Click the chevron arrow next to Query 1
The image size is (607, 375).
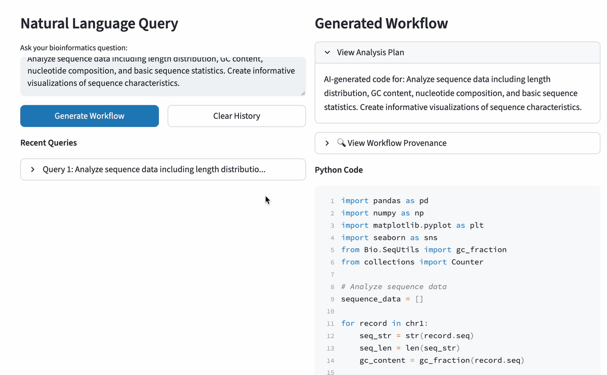(x=33, y=170)
